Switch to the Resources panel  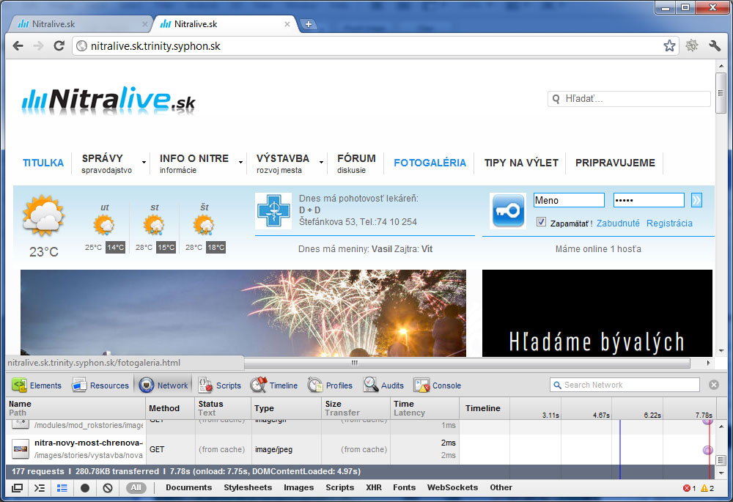tap(100, 385)
